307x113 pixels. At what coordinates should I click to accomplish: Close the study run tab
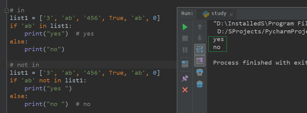point(231,14)
